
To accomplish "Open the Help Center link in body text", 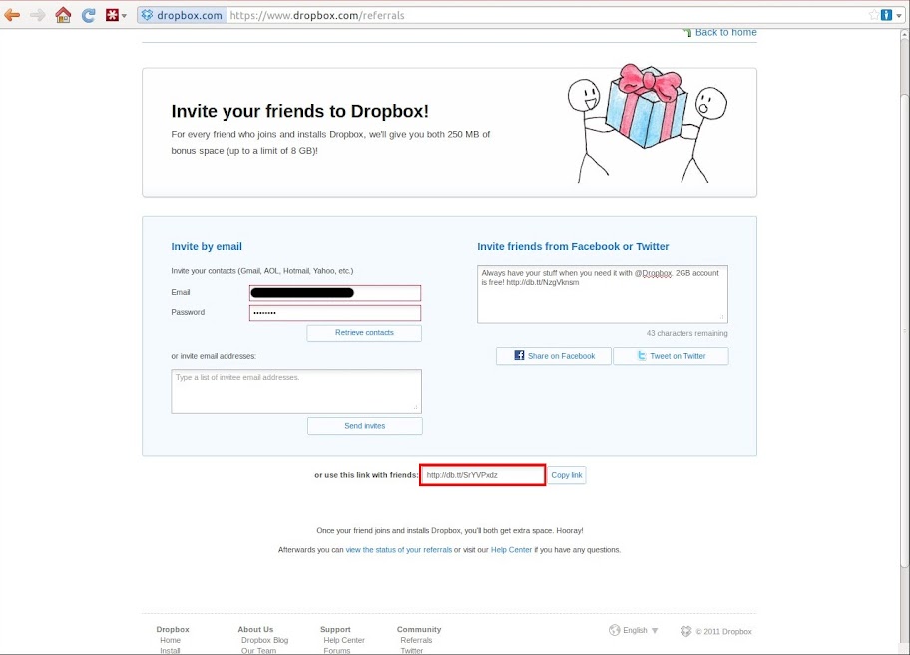I will pos(511,550).
